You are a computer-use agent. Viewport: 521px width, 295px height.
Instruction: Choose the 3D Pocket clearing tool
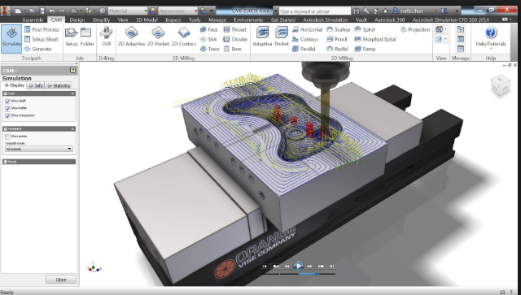coord(282,37)
